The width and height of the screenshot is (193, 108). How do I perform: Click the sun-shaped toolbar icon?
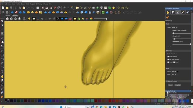point(93,8)
